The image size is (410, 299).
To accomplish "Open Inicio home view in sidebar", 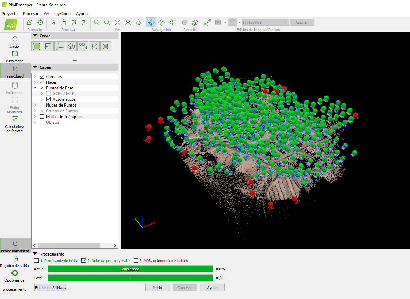I will [x=15, y=41].
